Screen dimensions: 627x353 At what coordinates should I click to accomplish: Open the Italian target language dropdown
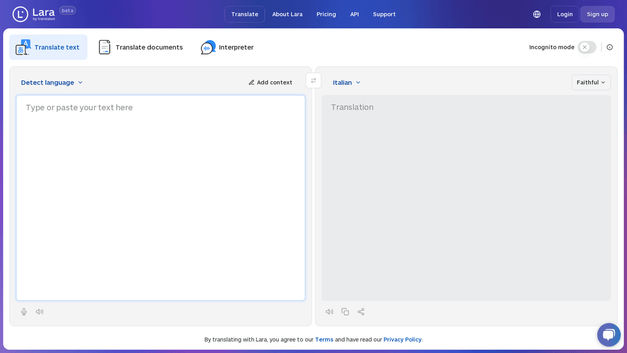pyautogui.click(x=346, y=82)
